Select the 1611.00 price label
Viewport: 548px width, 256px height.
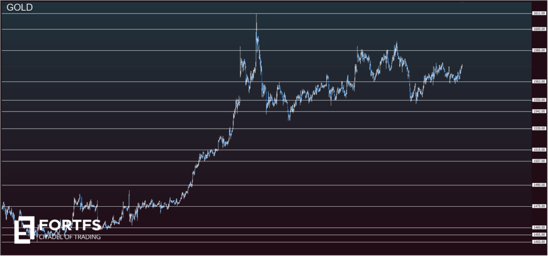(538, 13)
